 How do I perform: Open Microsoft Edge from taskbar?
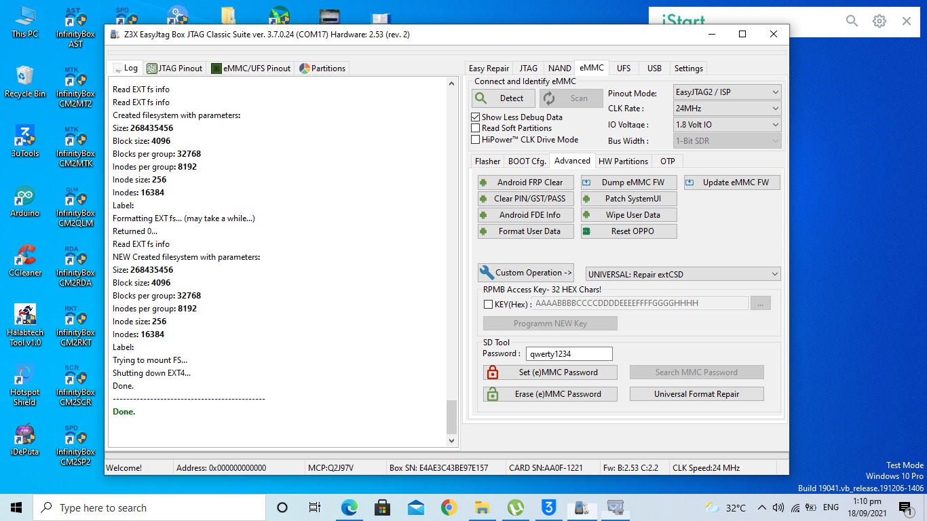click(349, 507)
